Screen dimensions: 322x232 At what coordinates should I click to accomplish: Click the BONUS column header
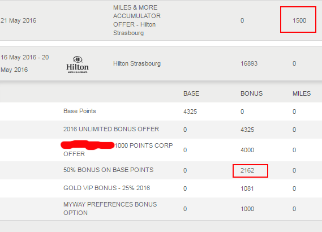click(252, 93)
